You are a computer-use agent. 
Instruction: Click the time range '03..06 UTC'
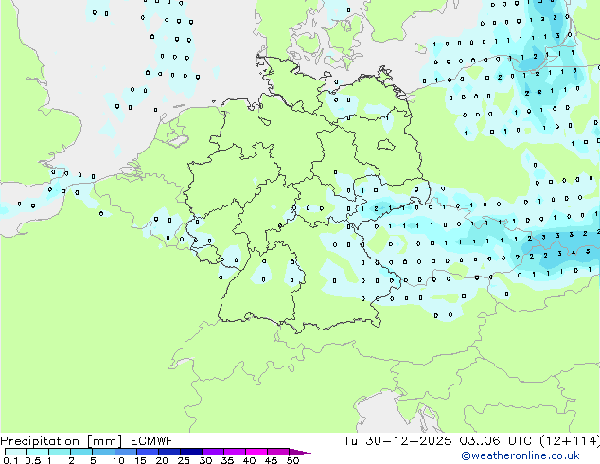click(495, 441)
